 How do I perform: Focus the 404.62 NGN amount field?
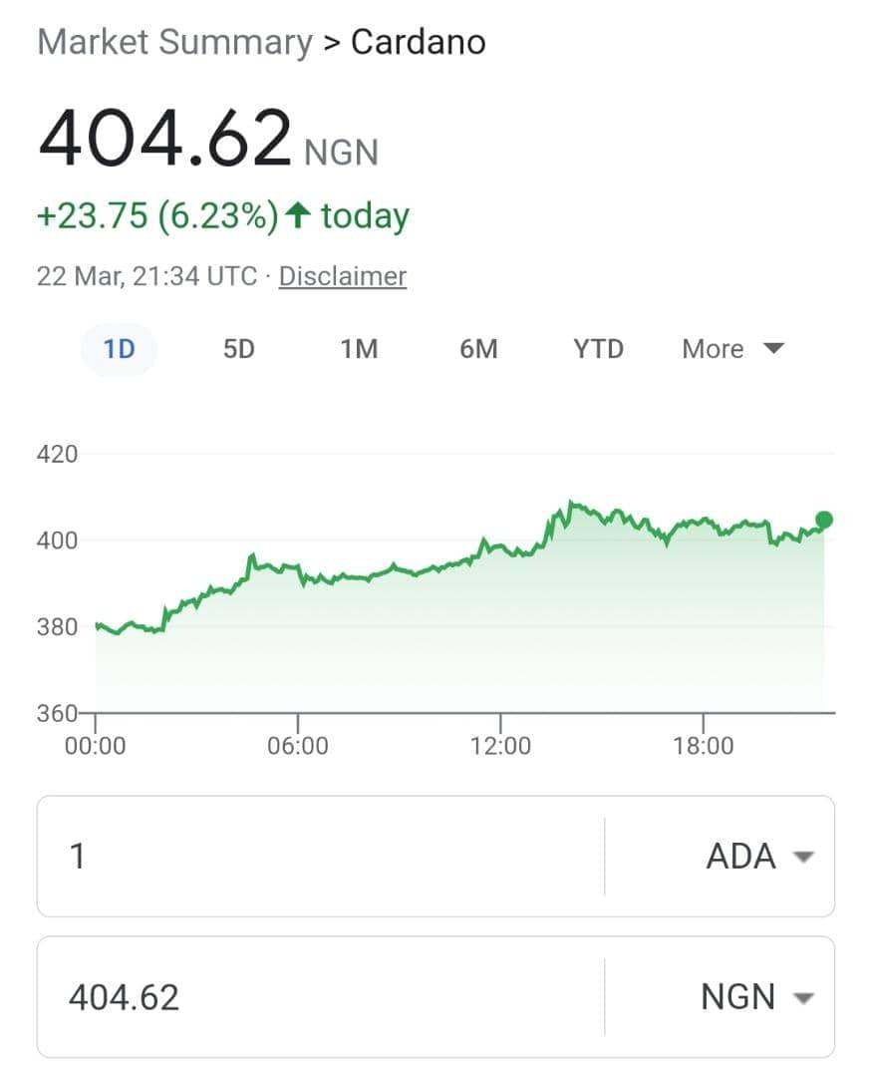[x=321, y=996]
